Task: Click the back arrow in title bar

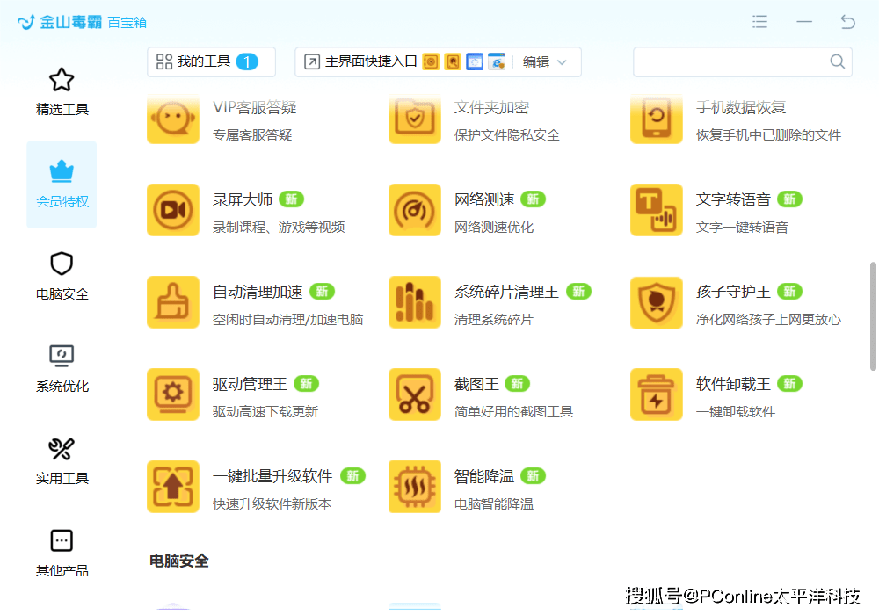Action: pyautogui.click(x=847, y=22)
